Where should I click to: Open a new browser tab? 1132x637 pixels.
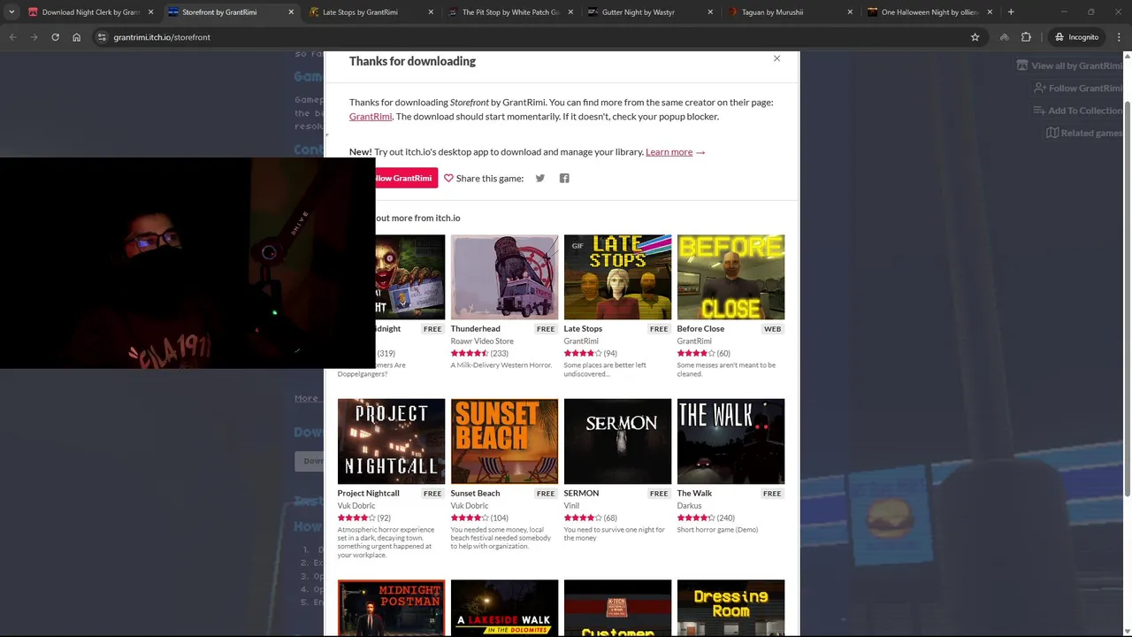point(1011,12)
